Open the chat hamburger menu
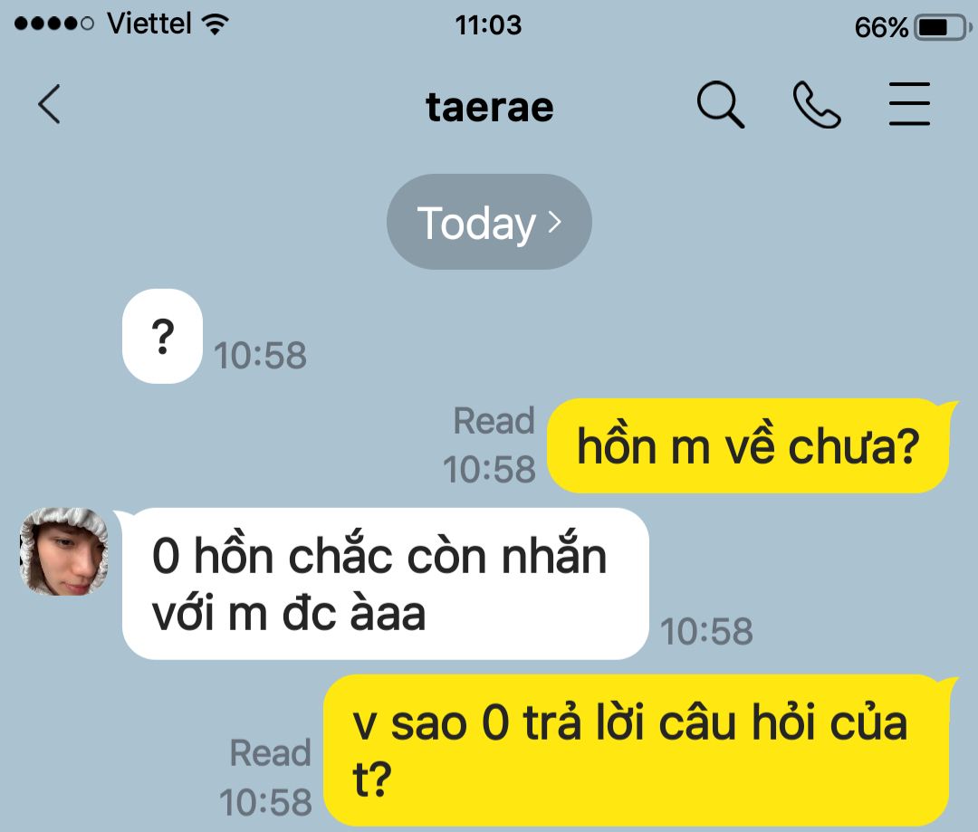 (909, 104)
